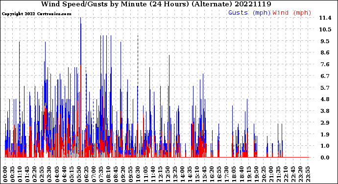338x184 pixels.
Task: Click the 10.5 y-axis value
Action: [x=325, y=29]
